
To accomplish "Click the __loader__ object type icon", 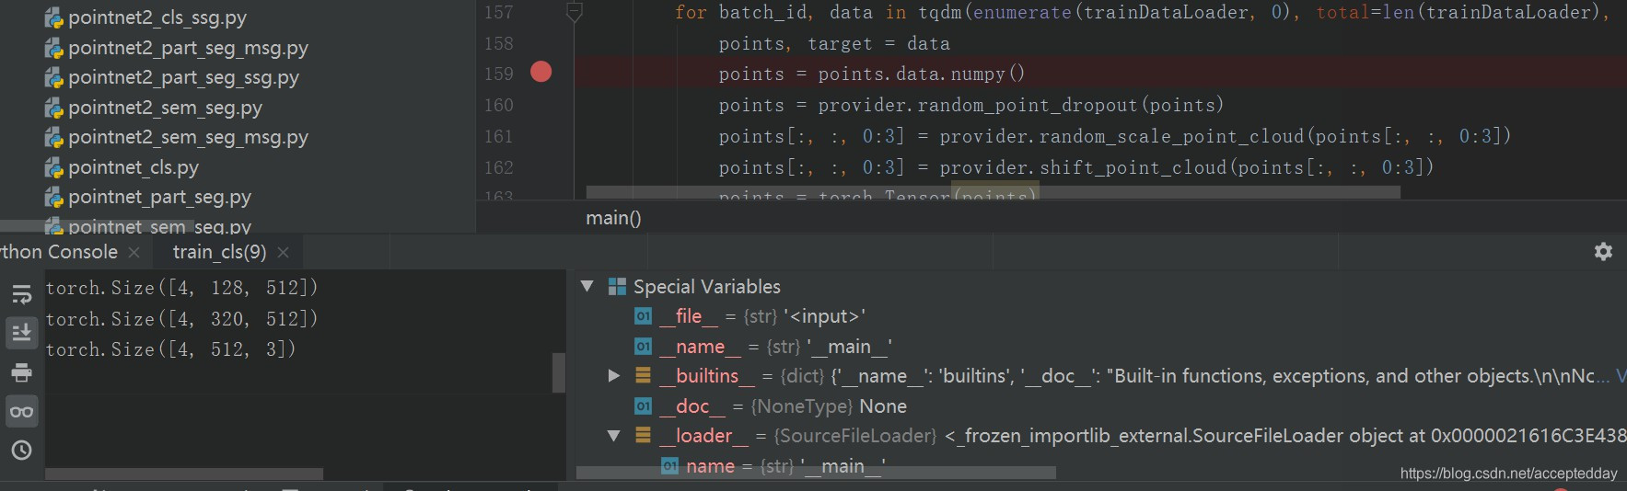I will 644,436.
